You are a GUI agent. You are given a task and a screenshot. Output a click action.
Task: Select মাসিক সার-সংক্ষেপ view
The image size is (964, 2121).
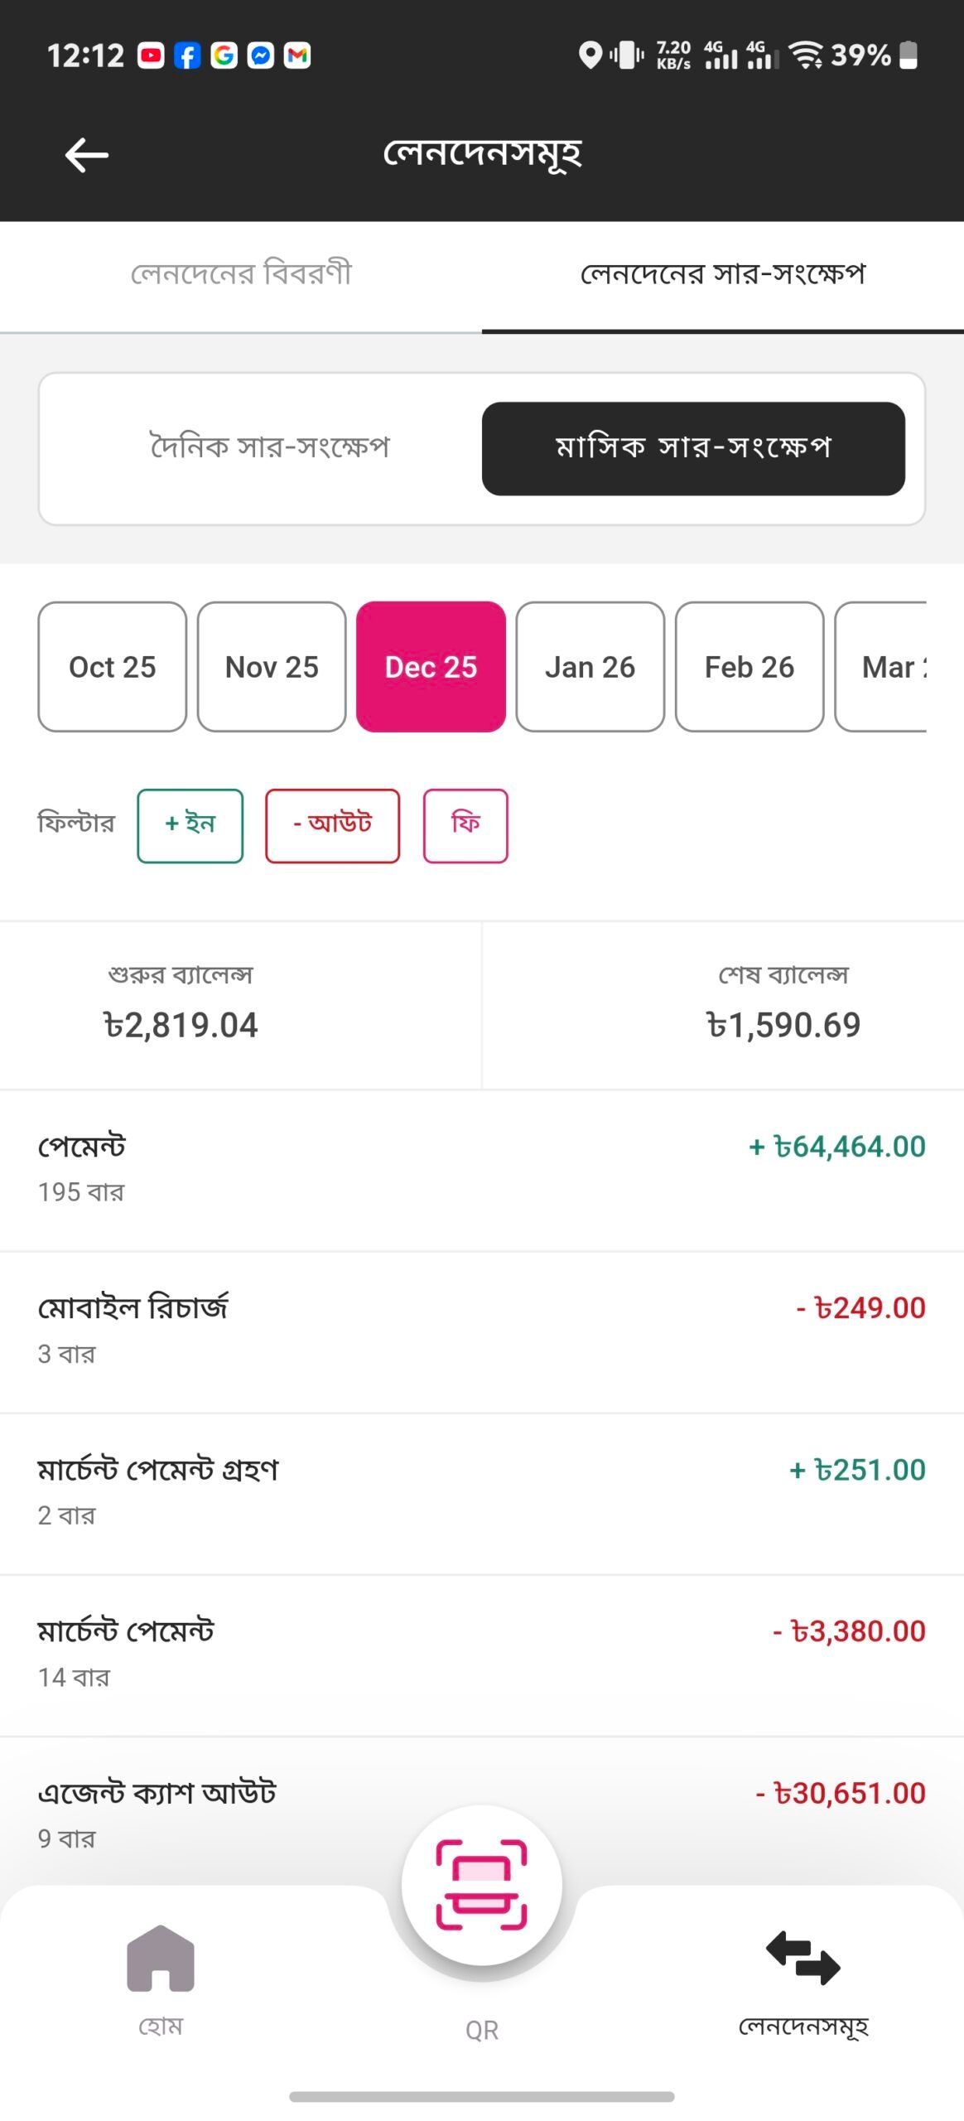[693, 448]
